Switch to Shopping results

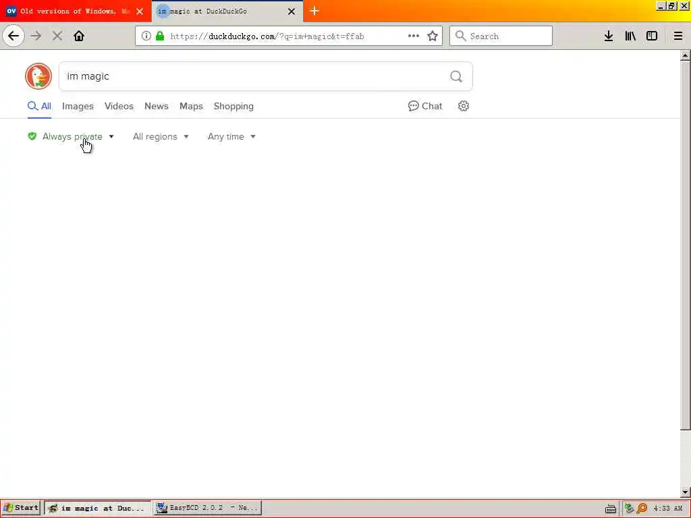233,106
